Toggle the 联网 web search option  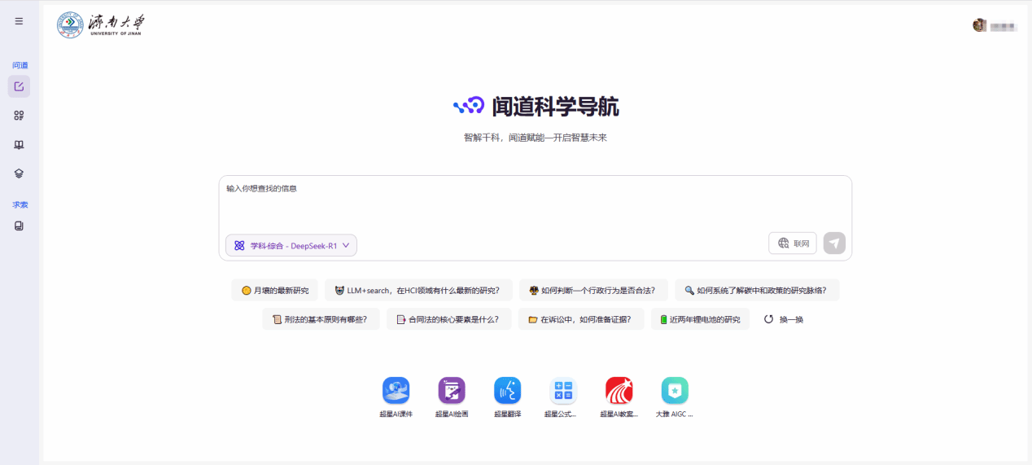pyautogui.click(x=793, y=243)
